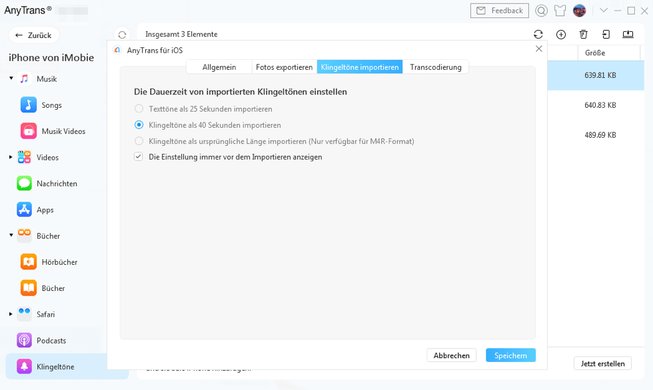Click the send-to-device icon in toolbar
653x390 pixels.
coord(606,34)
